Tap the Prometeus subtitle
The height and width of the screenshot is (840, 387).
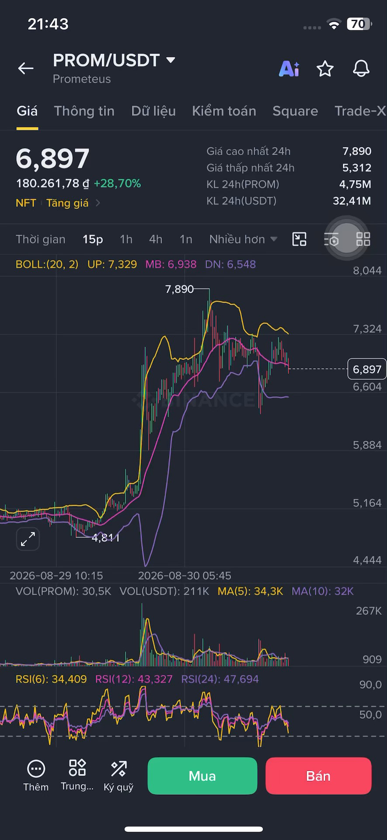pyautogui.click(x=82, y=79)
